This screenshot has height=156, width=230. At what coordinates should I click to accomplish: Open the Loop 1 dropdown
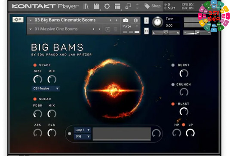point(82,130)
